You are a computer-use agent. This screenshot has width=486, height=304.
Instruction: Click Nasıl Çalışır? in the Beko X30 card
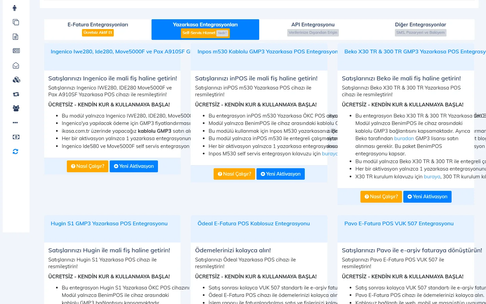click(381, 197)
